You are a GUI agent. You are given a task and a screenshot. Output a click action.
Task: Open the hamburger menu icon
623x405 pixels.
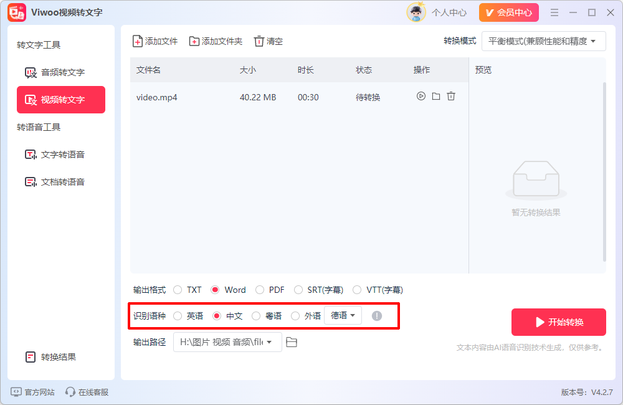pyautogui.click(x=554, y=12)
